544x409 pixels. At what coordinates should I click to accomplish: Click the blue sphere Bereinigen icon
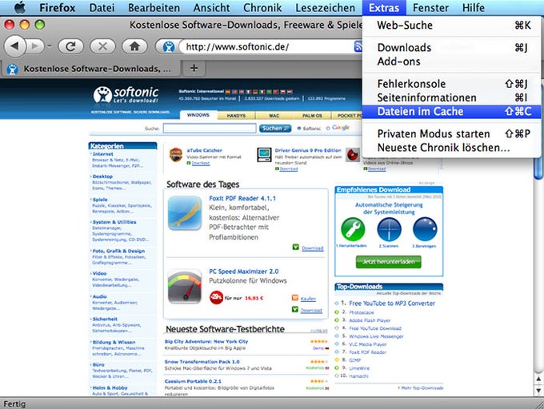[425, 229]
